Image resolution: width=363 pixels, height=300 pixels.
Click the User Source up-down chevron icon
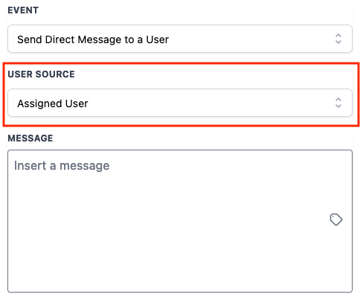338,103
